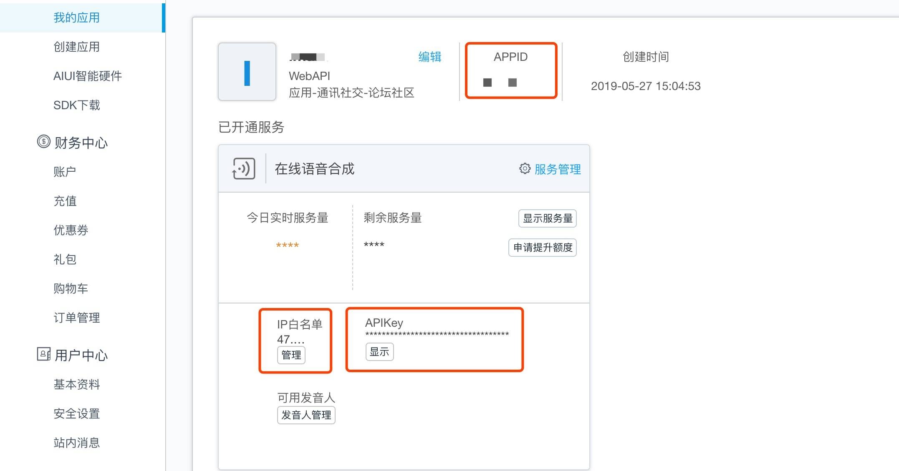Click the WebAPI platform label
This screenshot has width=899, height=471.
(x=309, y=76)
